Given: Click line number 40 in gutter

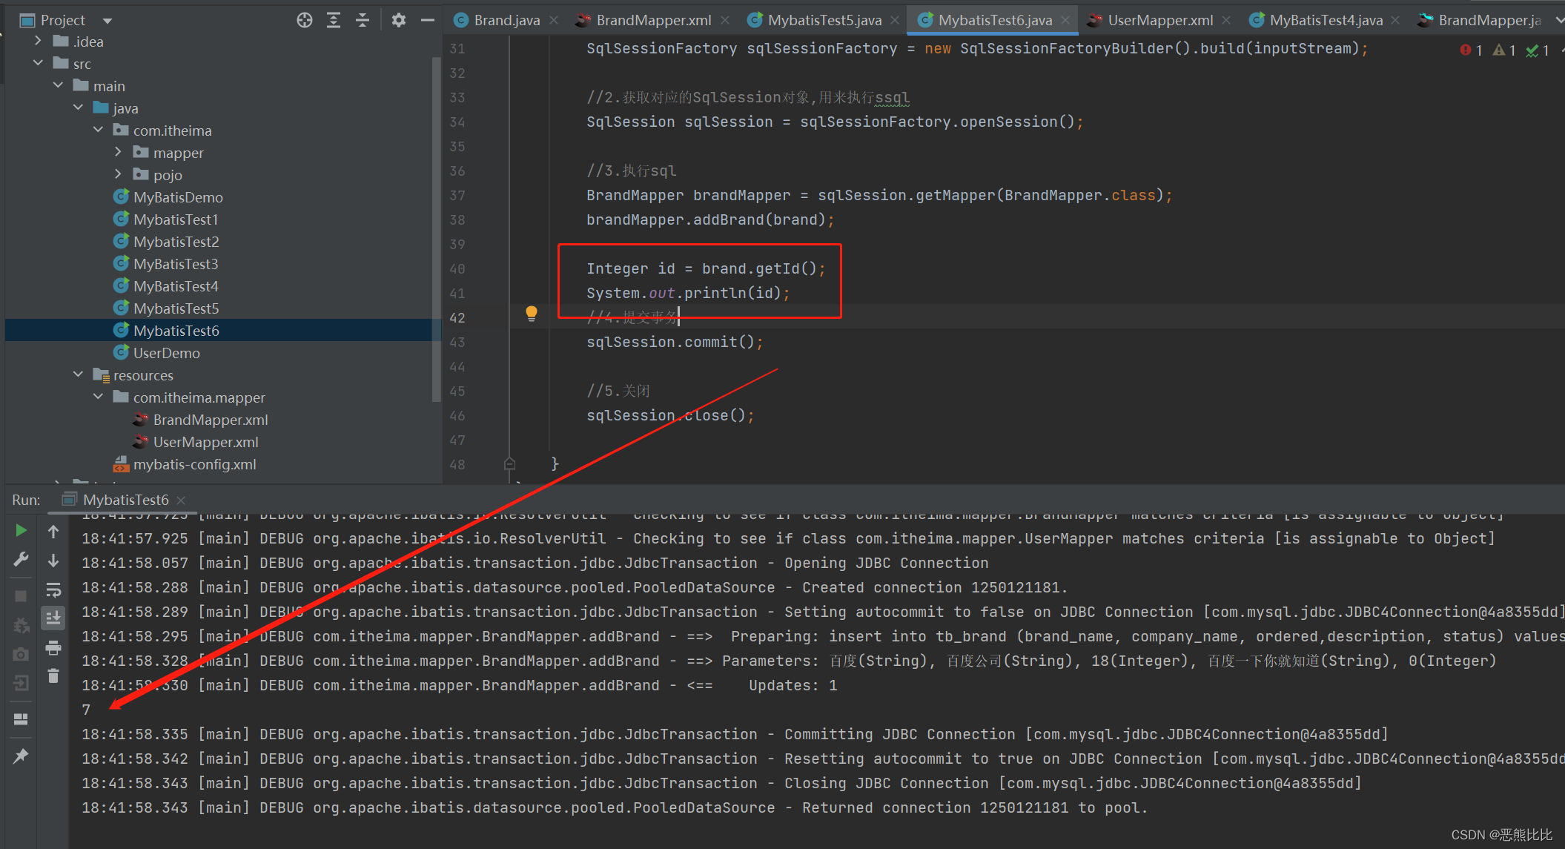Looking at the screenshot, I should coord(457,268).
